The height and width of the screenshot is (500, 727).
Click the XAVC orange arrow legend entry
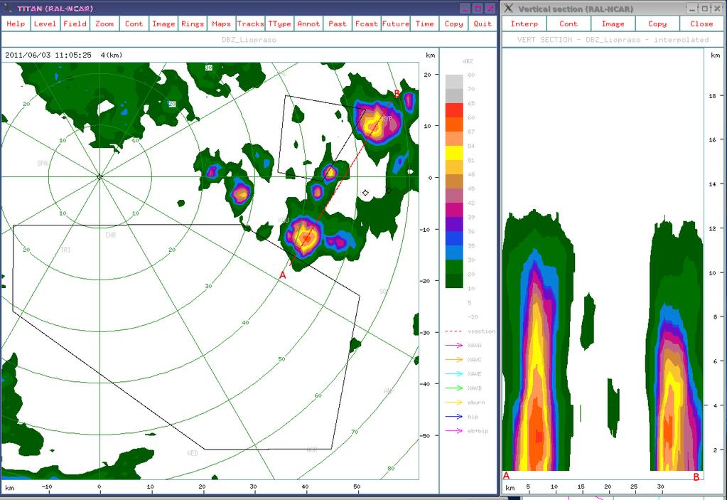[463, 359]
